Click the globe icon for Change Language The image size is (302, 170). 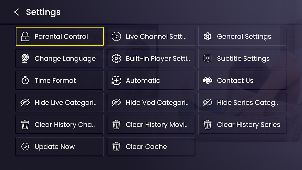click(x=25, y=58)
